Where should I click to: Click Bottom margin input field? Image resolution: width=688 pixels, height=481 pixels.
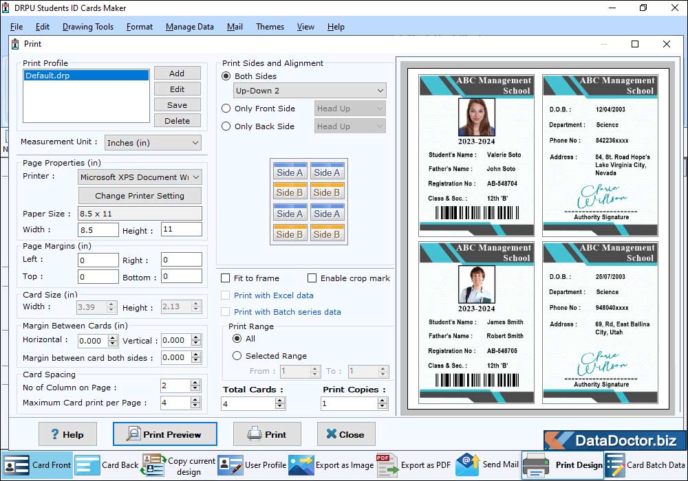pos(182,276)
